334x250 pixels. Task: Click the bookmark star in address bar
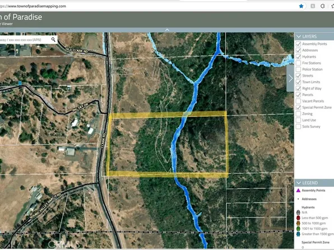(301, 6)
